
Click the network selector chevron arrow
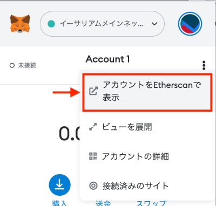(x=154, y=24)
